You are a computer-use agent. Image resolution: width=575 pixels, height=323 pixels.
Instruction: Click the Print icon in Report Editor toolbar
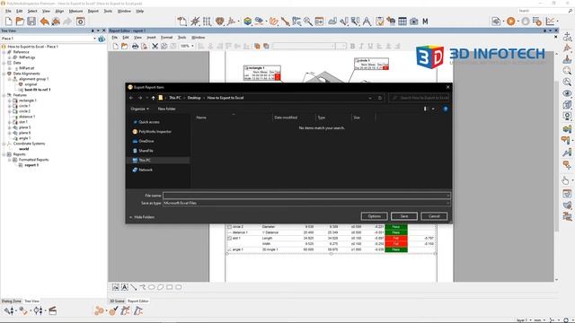pyautogui.click(x=135, y=46)
